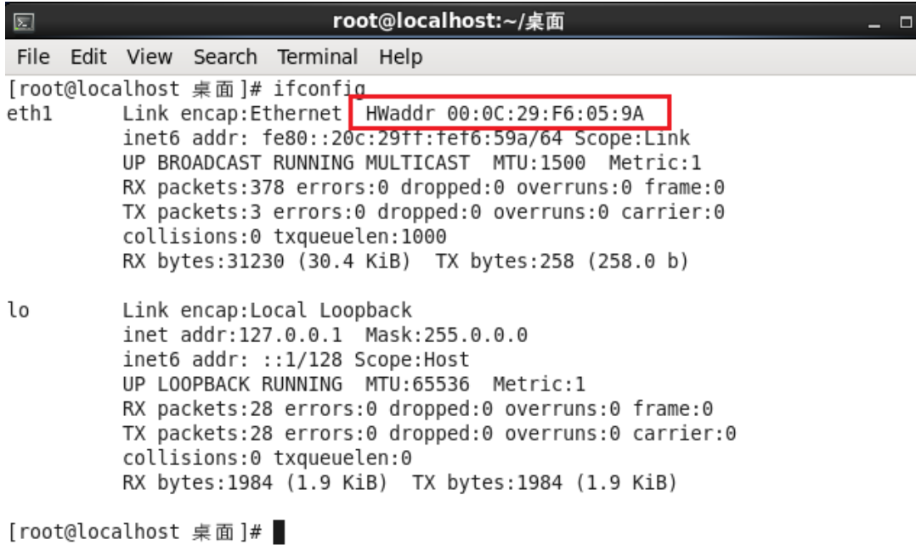
Task: Click RX bytes:31230 text
Action: click(203, 261)
